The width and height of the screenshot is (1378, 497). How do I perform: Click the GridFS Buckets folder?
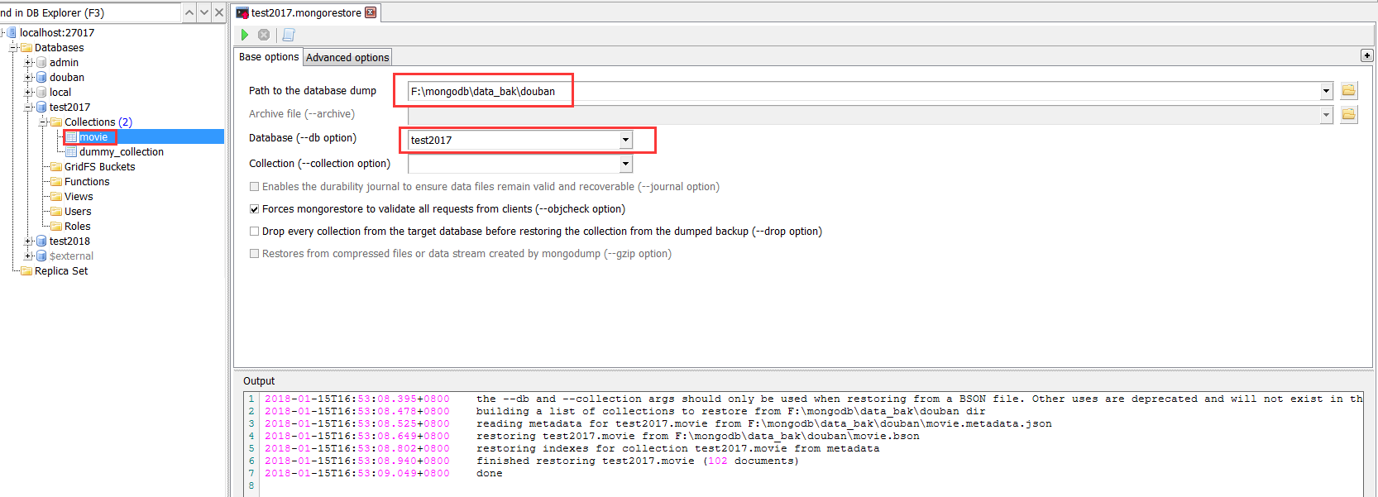point(99,167)
